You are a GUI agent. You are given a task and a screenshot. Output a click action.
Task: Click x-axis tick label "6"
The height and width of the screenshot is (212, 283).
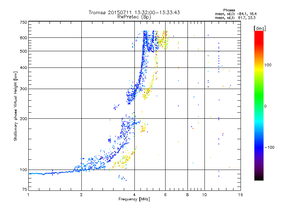tap(165, 195)
